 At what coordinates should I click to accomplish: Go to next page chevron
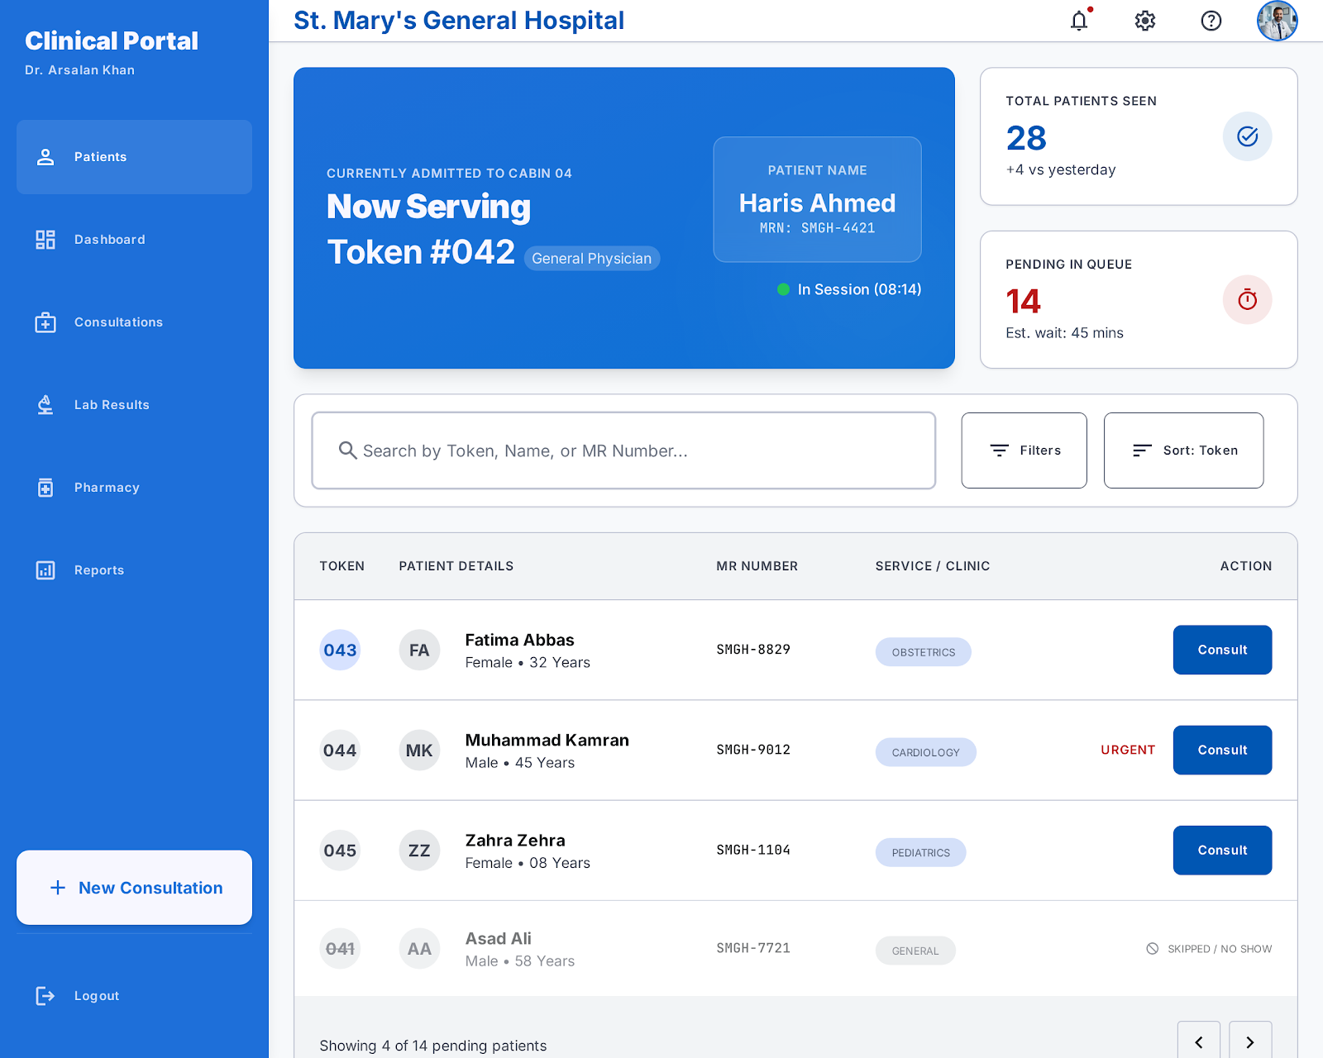coord(1250,1042)
